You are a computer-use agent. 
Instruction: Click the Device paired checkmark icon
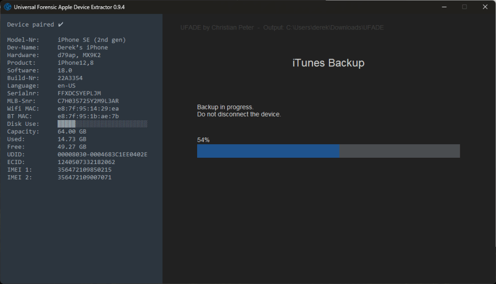(61, 24)
